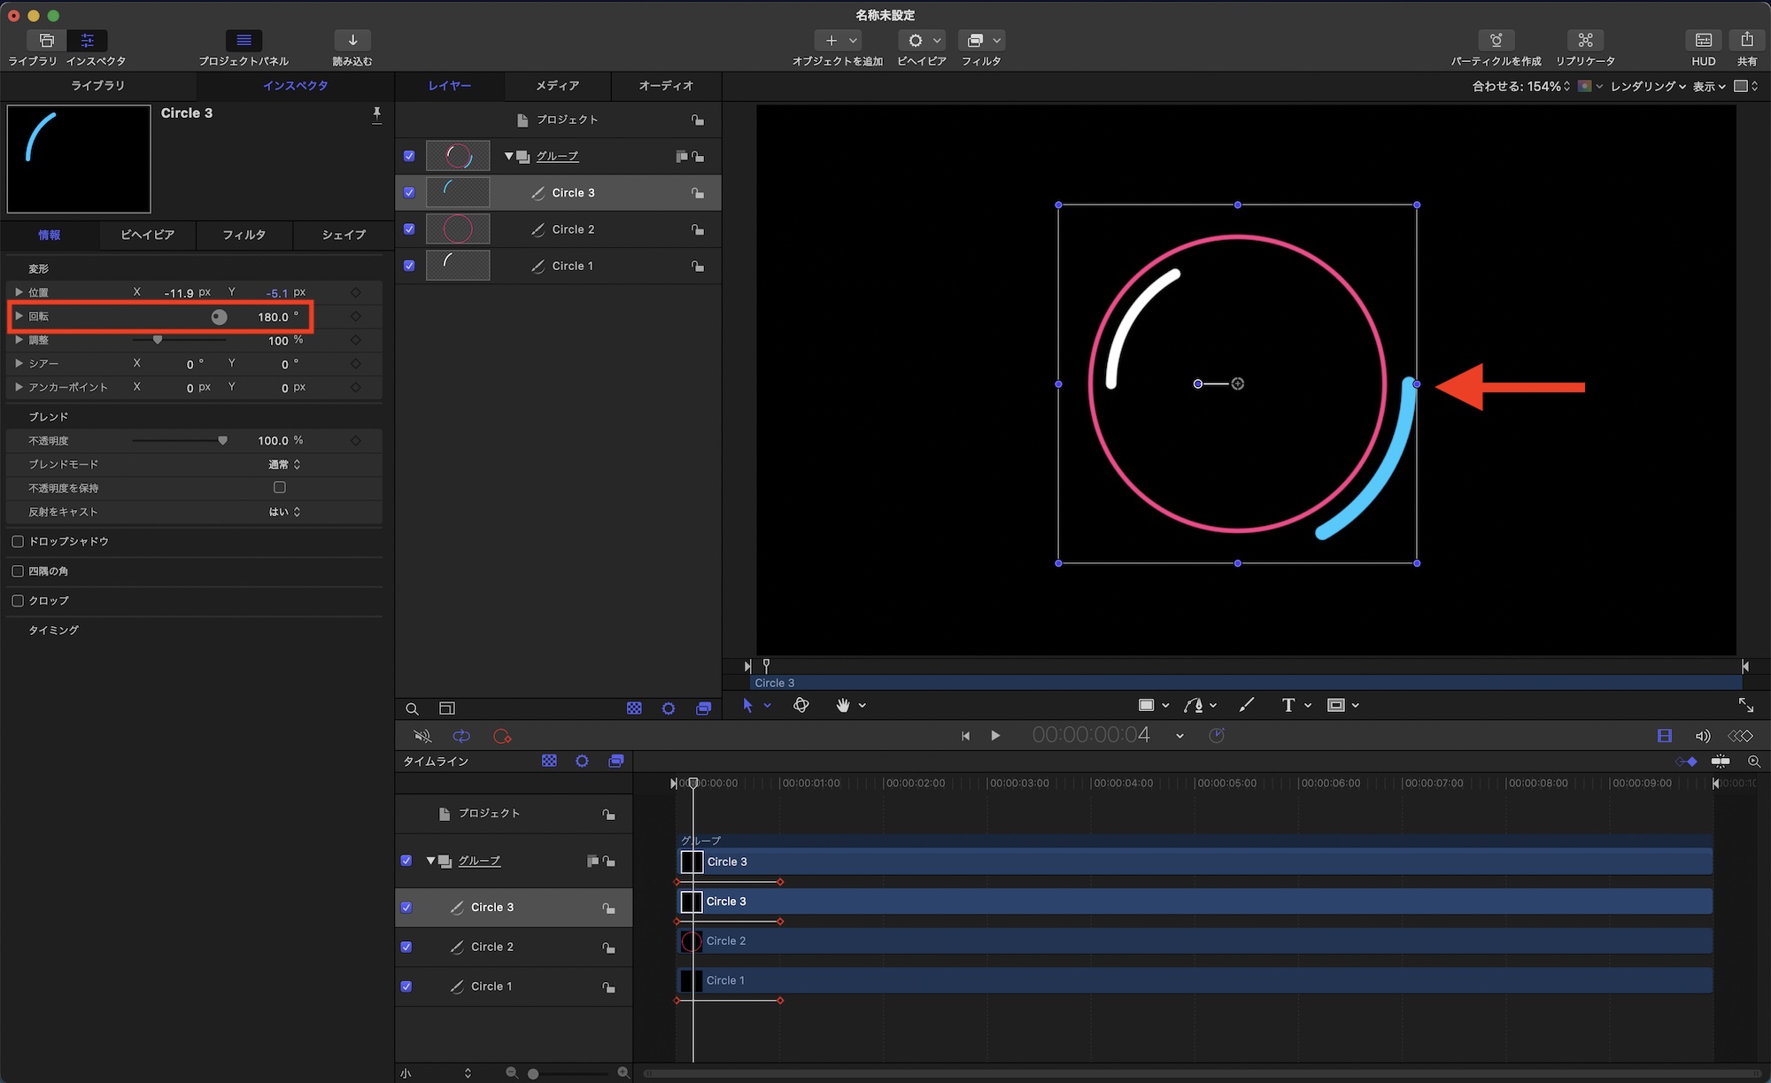Click the 不透明度 opacity slider
The width and height of the screenshot is (1771, 1083).
click(x=180, y=440)
